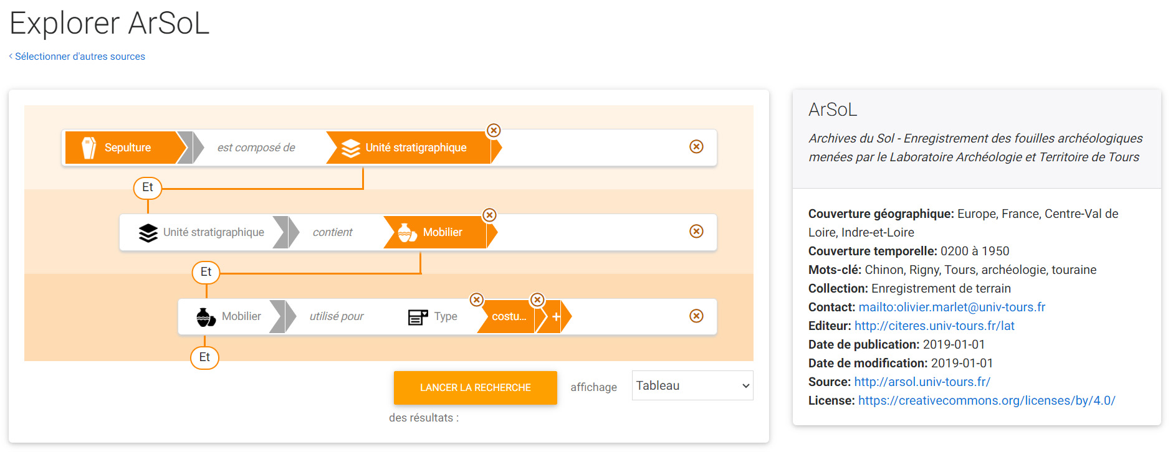Delete the first criteria row

point(696,146)
